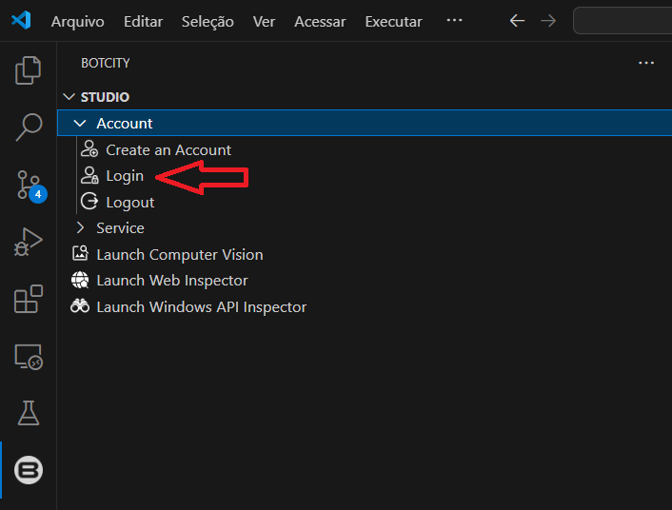Open the Arquivo menu

coord(78,21)
